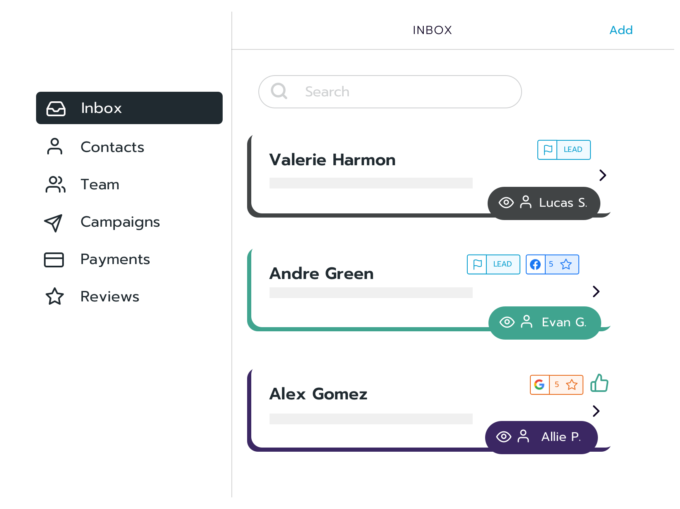Expand Valerie Harmon conversation with chevron
The height and width of the screenshot is (509, 680).
tap(603, 175)
